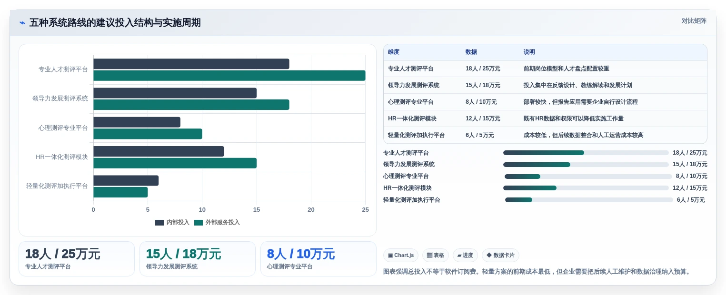Viewport: 726px width, 295px height.
Task: Click the chart y-axis label 心理测评专业平台
Action: click(x=63, y=128)
